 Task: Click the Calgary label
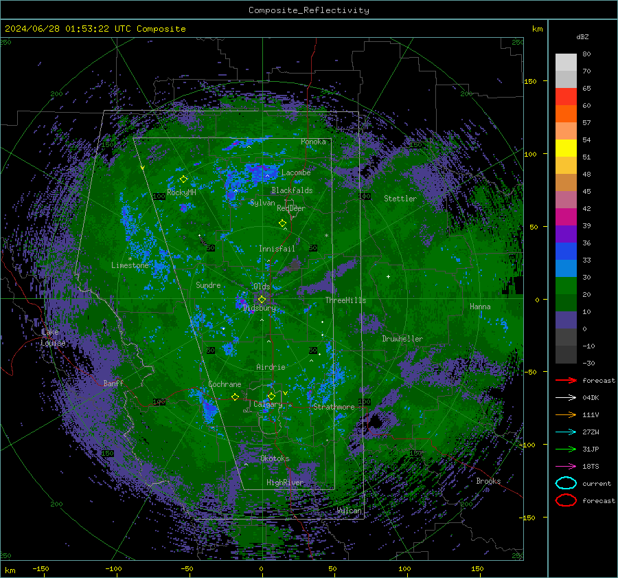(268, 404)
